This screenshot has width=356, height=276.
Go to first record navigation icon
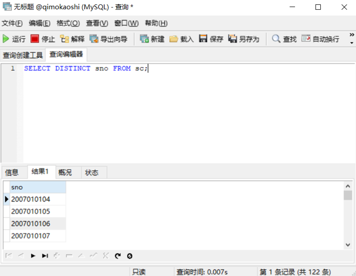coord(9,256)
